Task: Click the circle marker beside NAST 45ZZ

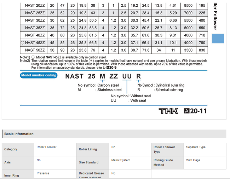Action: (x=22, y=43)
